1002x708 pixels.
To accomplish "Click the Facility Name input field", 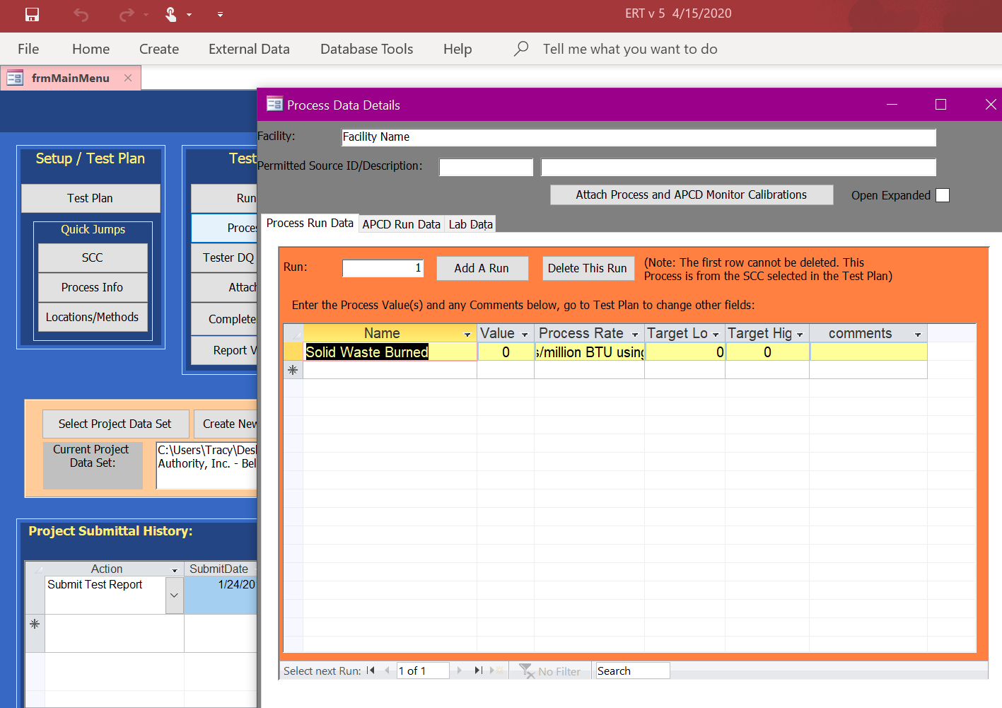I will coord(638,137).
